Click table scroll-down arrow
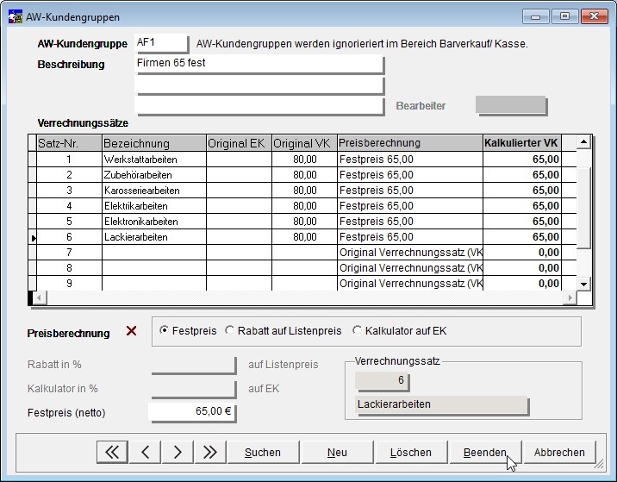Image resolution: width=617 pixels, height=482 pixels. tap(583, 284)
